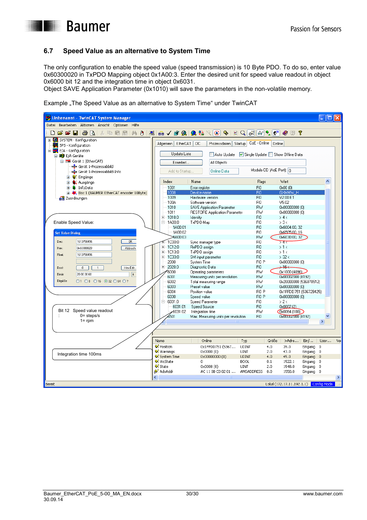
Task: Click the Print preview icon
Action: click(93, 133)
